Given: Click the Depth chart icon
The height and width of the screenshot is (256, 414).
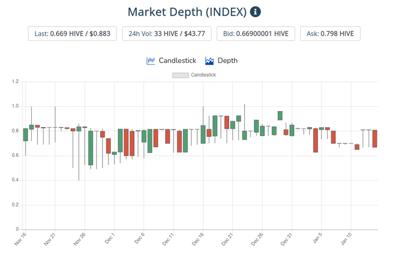Looking at the screenshot, I should (x=209, y=61).
